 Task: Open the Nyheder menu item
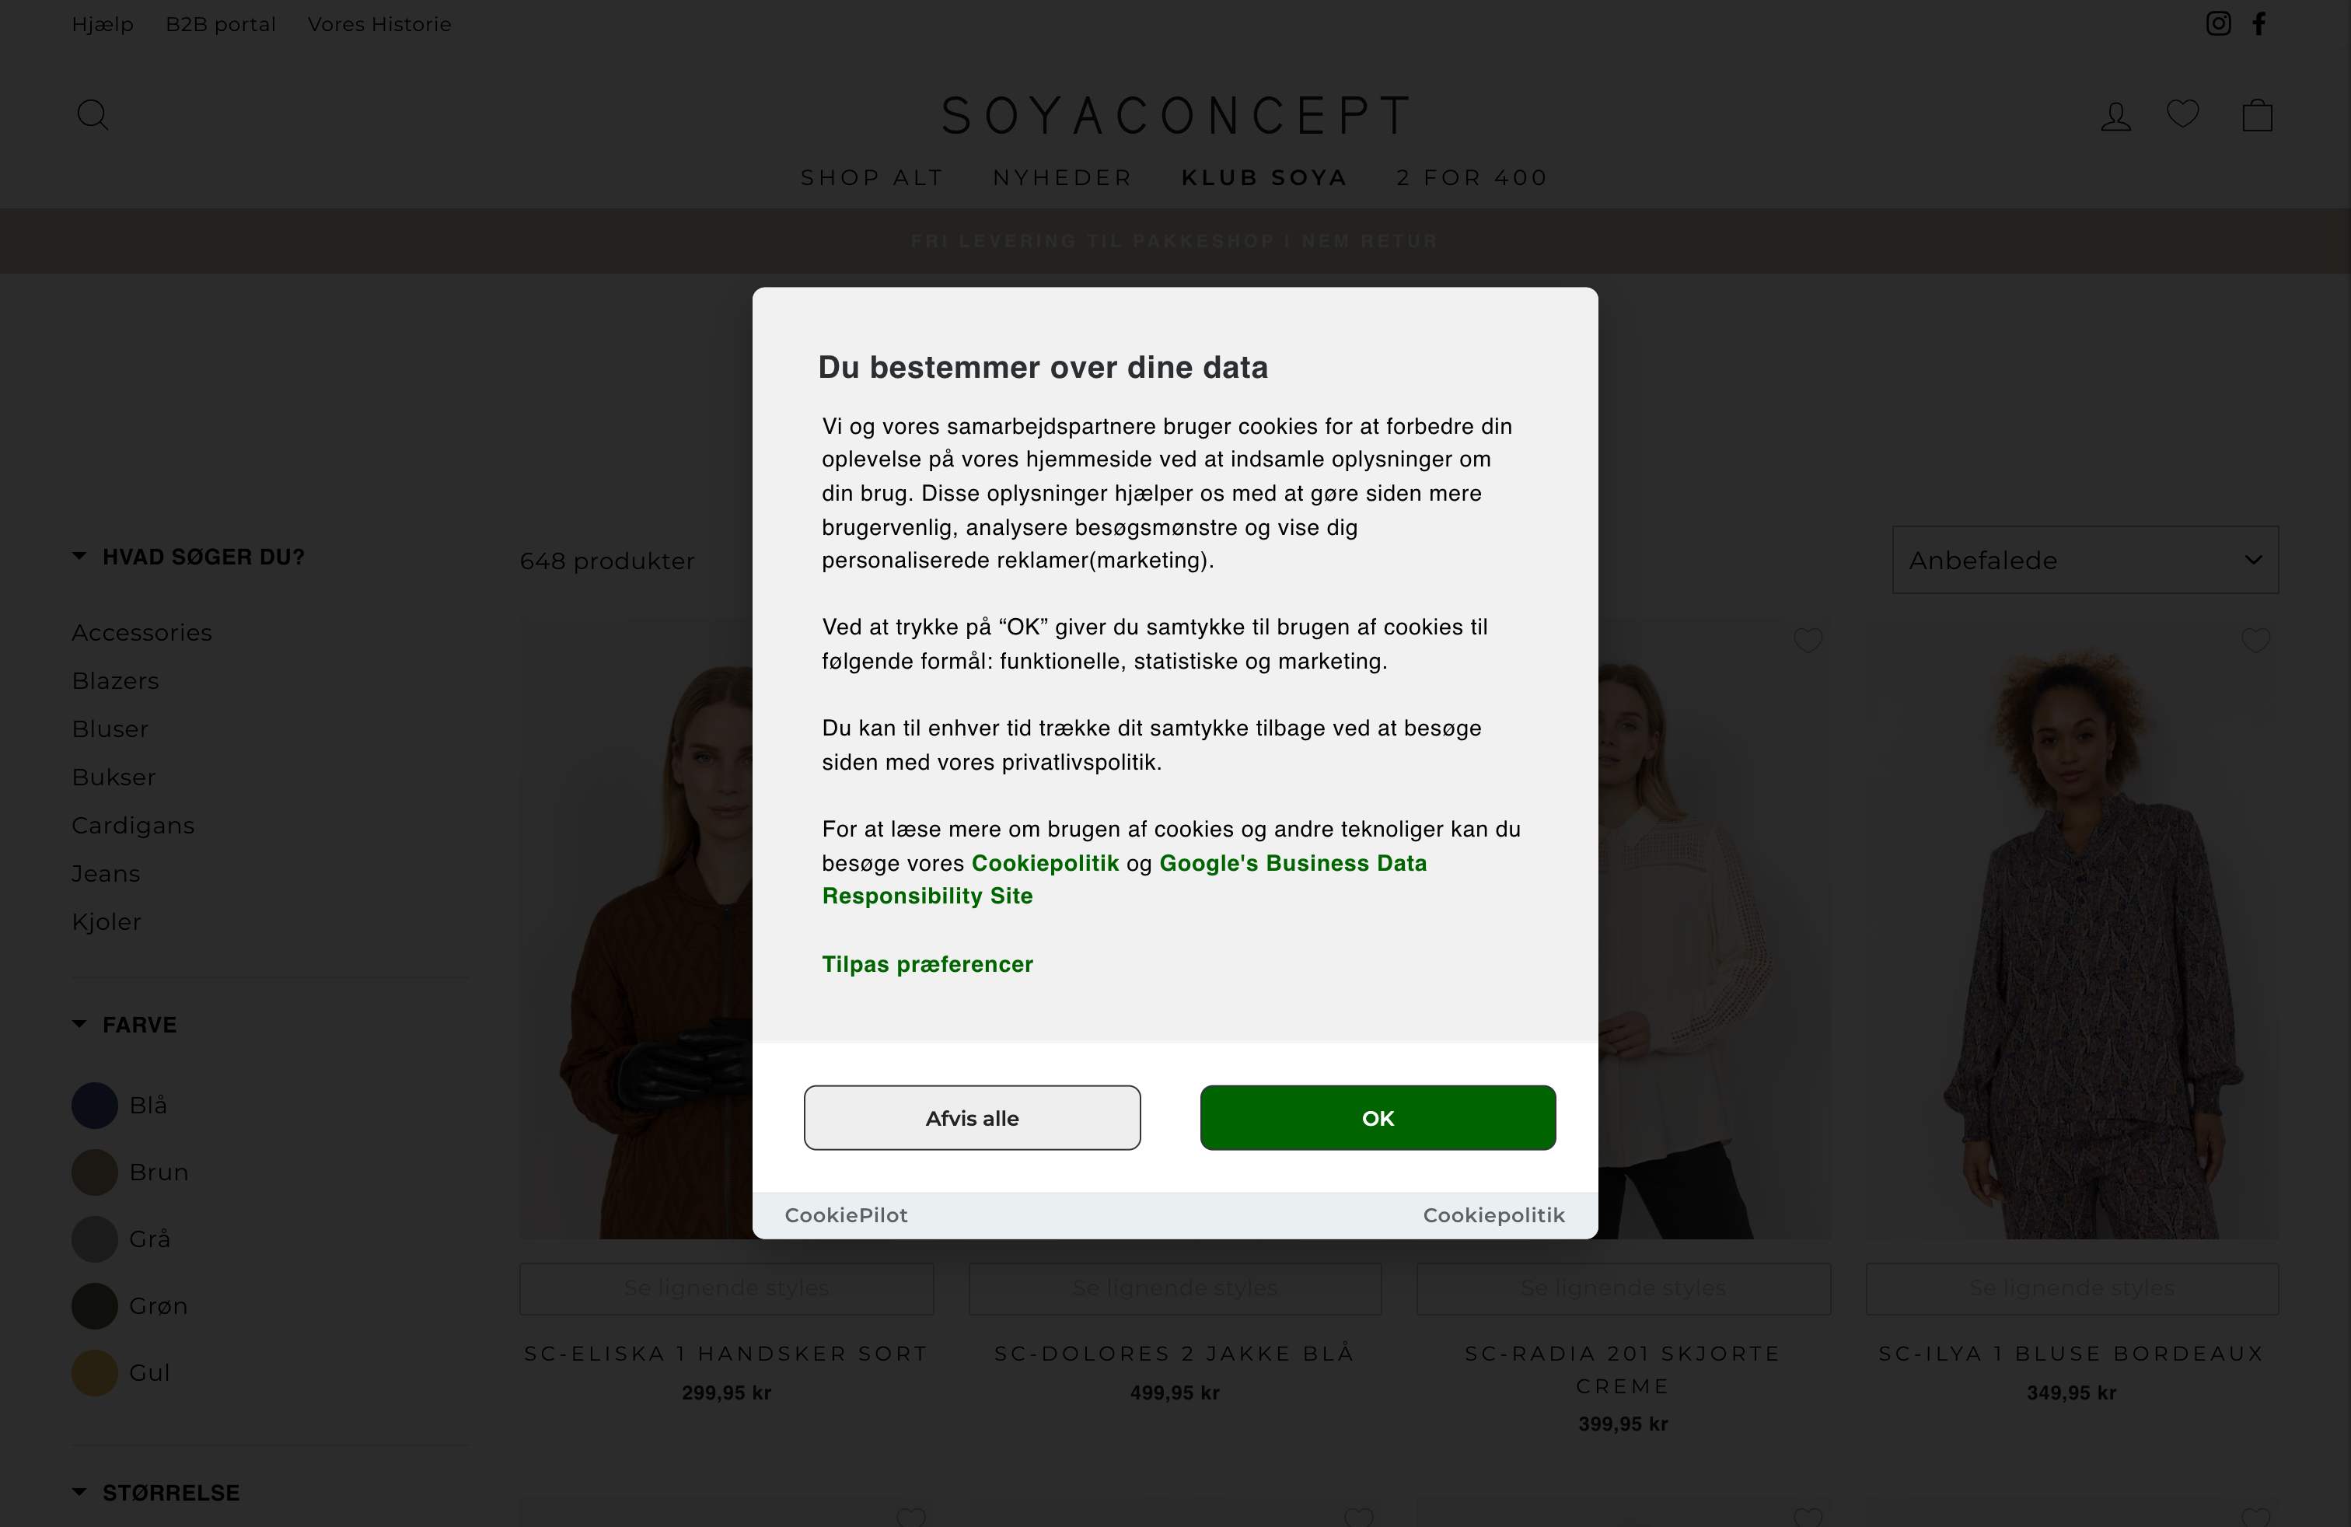[x=1062, y=178]
